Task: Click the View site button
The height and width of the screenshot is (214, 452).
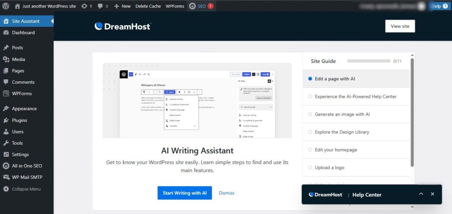Action: [x=400, y=26]
